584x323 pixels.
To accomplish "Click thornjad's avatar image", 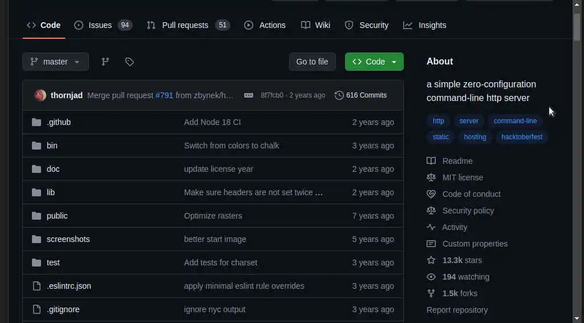I will click(40, 95).
